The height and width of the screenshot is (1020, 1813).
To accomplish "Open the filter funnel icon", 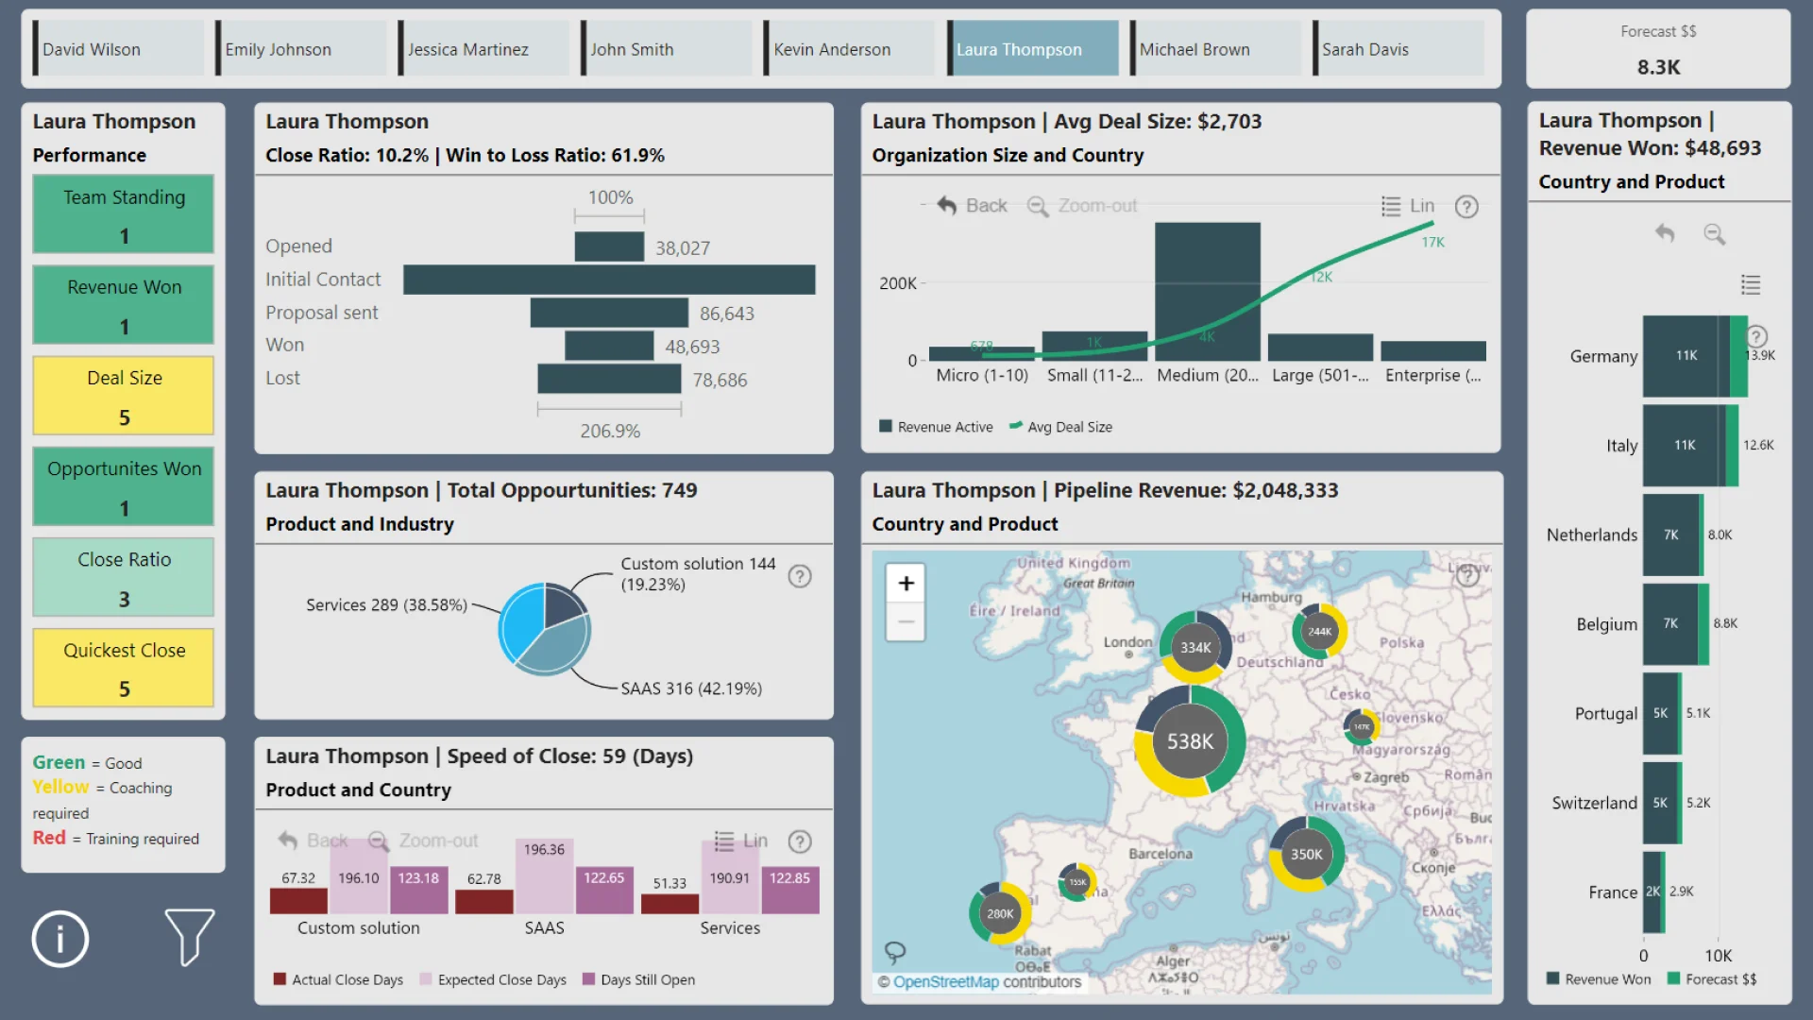I will tap(189, 937).
